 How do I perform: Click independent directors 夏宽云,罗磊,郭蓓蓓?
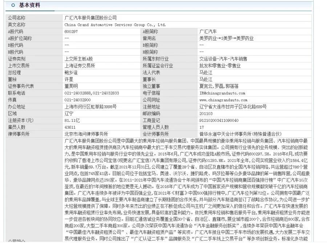[x=219, y=86]
